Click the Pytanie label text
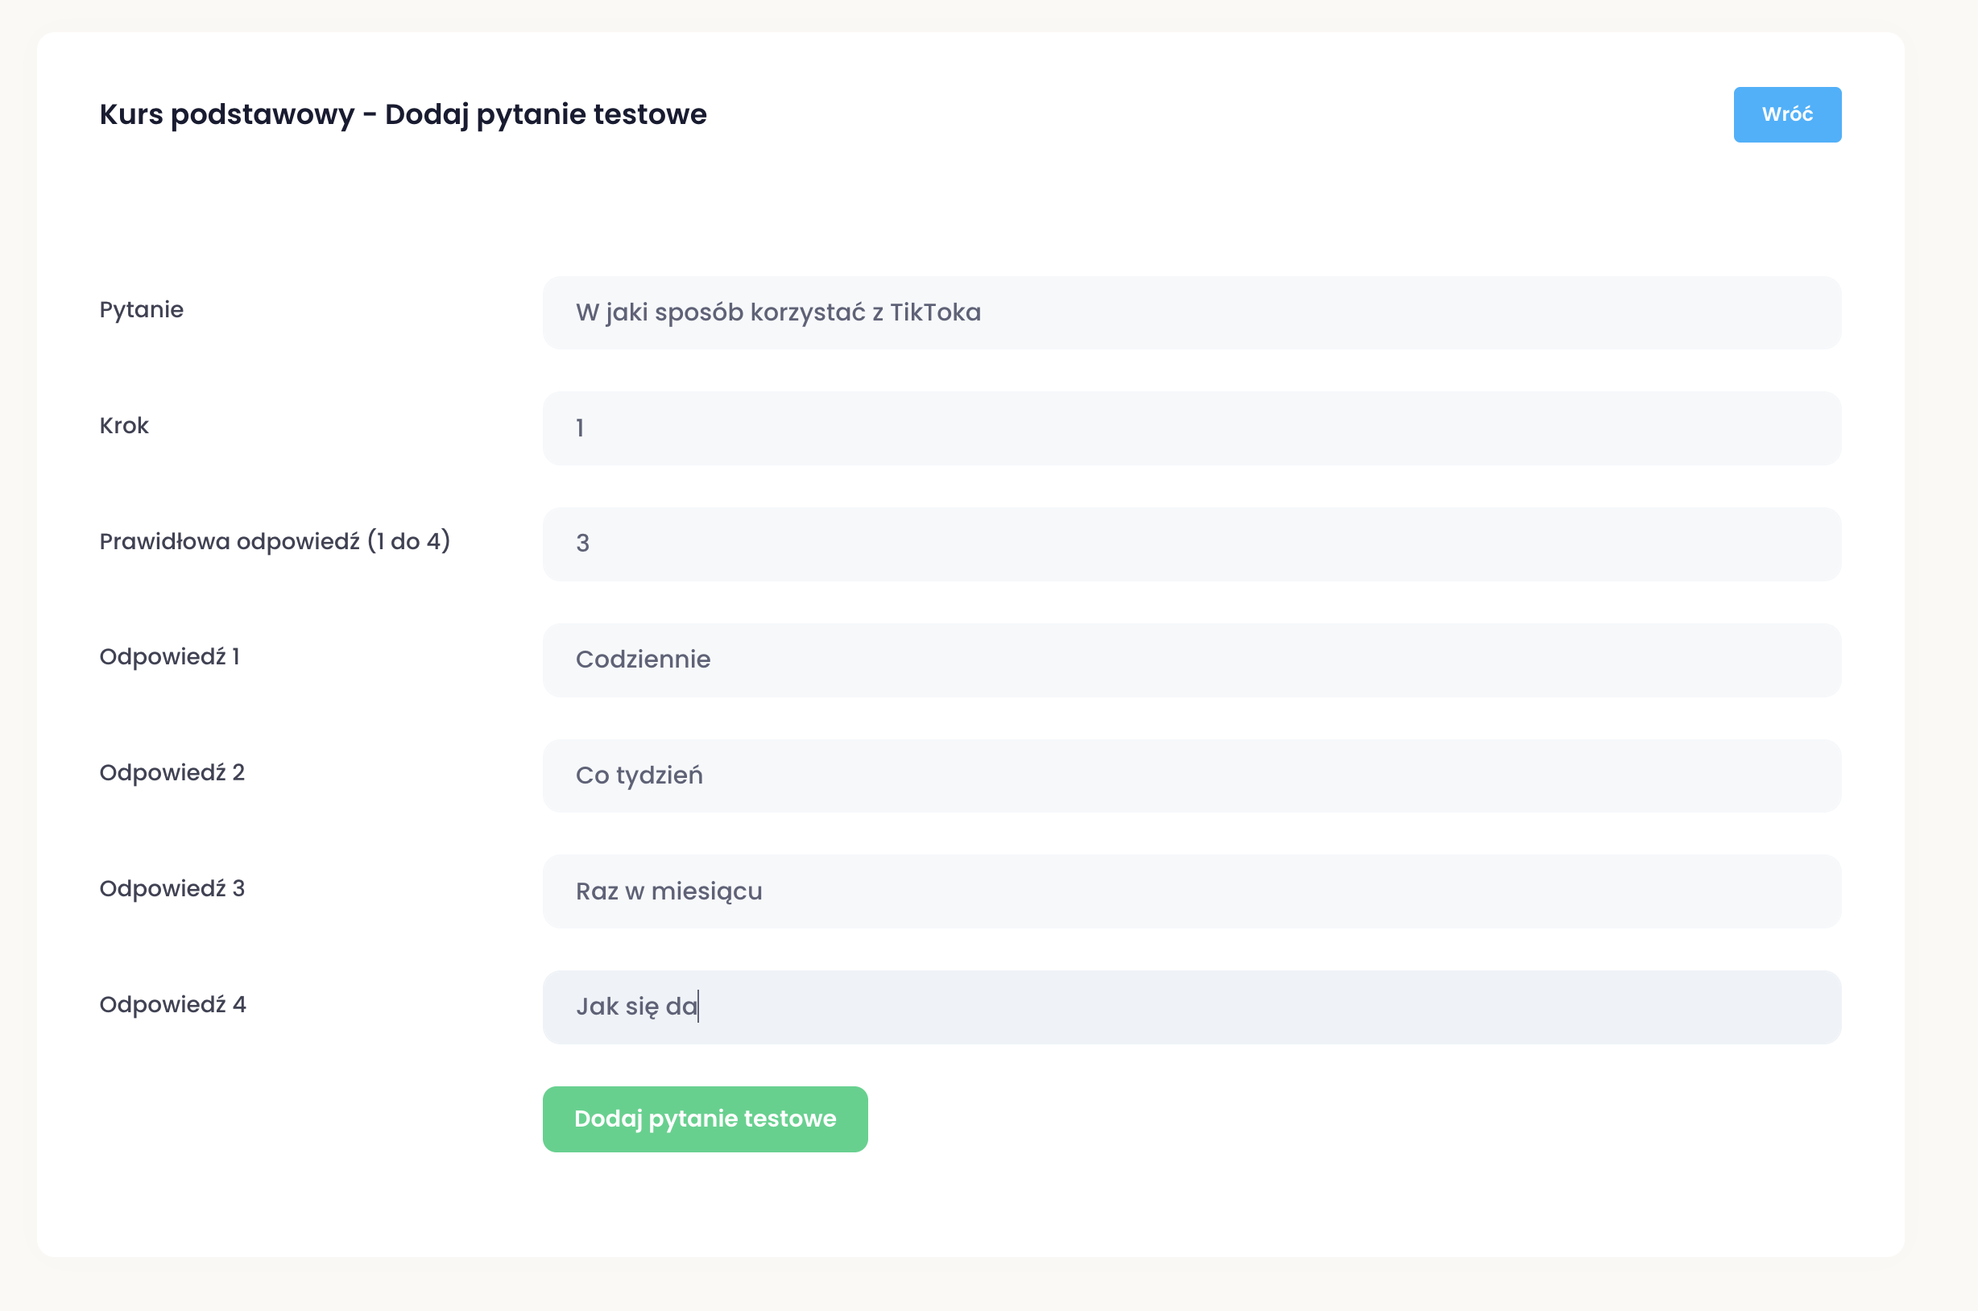The width and height of the screenshot is (1978, 1311). click(x=141, y=310)
